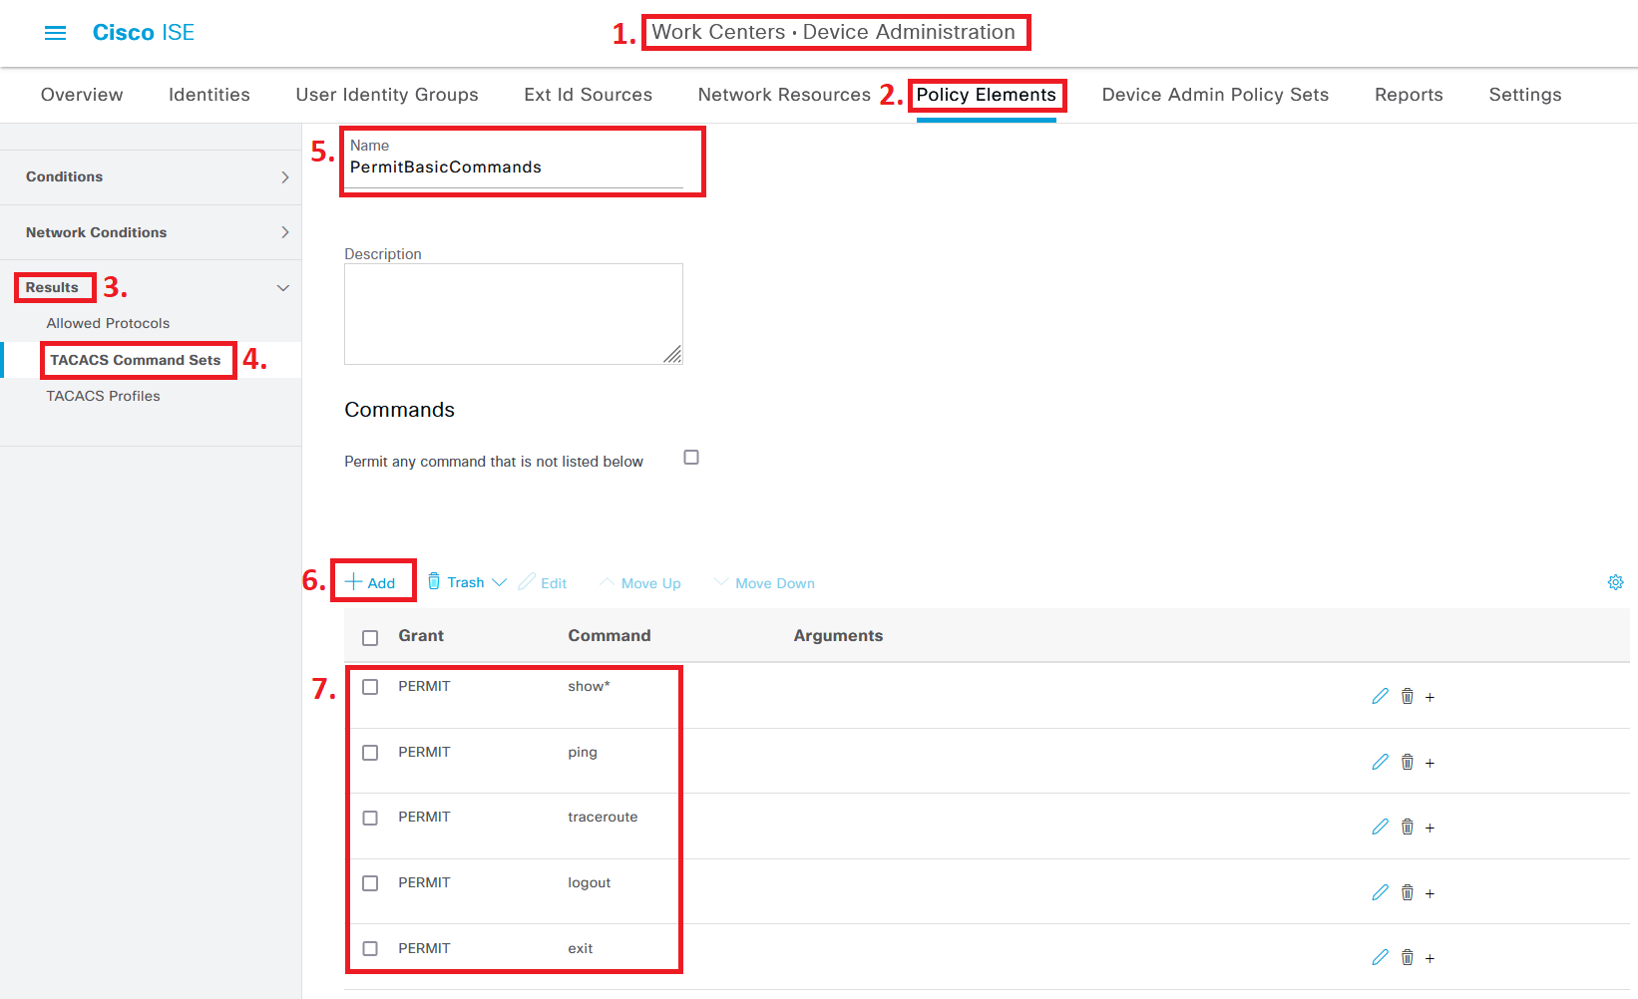The height and width of the screenshot is (999, 1638).
Task: Open the Trash dropdown arrow
Action: (x=500, y=581)
